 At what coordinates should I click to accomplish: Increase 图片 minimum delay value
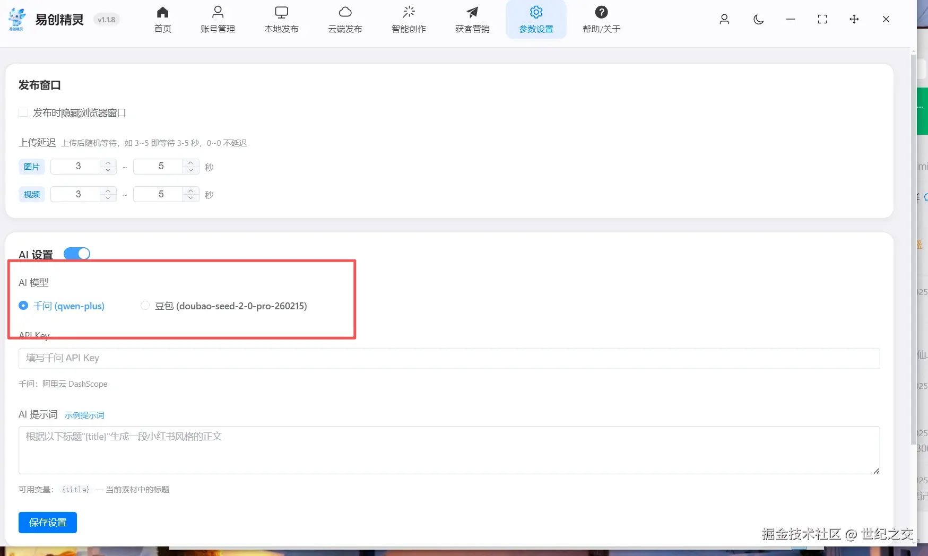coord(108,162)
